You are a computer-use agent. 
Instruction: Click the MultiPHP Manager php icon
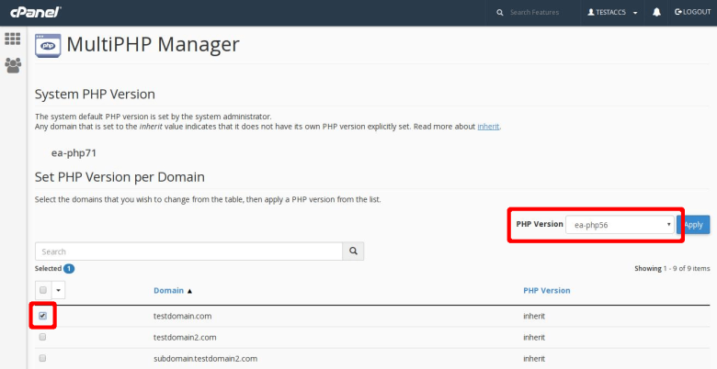pos(48,46)
